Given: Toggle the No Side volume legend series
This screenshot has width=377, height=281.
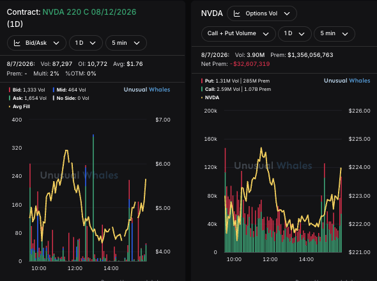Looking at the screenshot, I should [71, 98].
